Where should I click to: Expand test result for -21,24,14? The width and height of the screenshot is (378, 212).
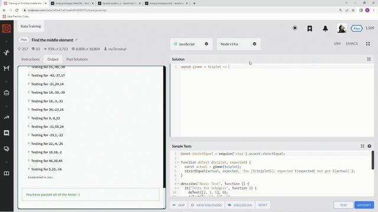point(46,84)
